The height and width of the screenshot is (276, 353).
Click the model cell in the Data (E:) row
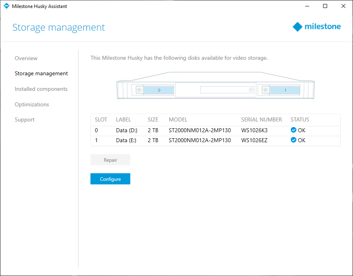[200, 140]
